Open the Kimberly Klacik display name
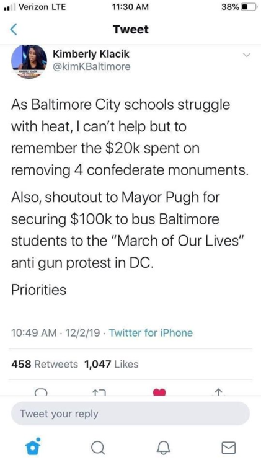Image resolution: width=261 pixels, height=465 pixels. (91, 55)
